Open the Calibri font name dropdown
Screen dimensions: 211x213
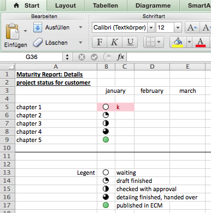click(151, 28)
